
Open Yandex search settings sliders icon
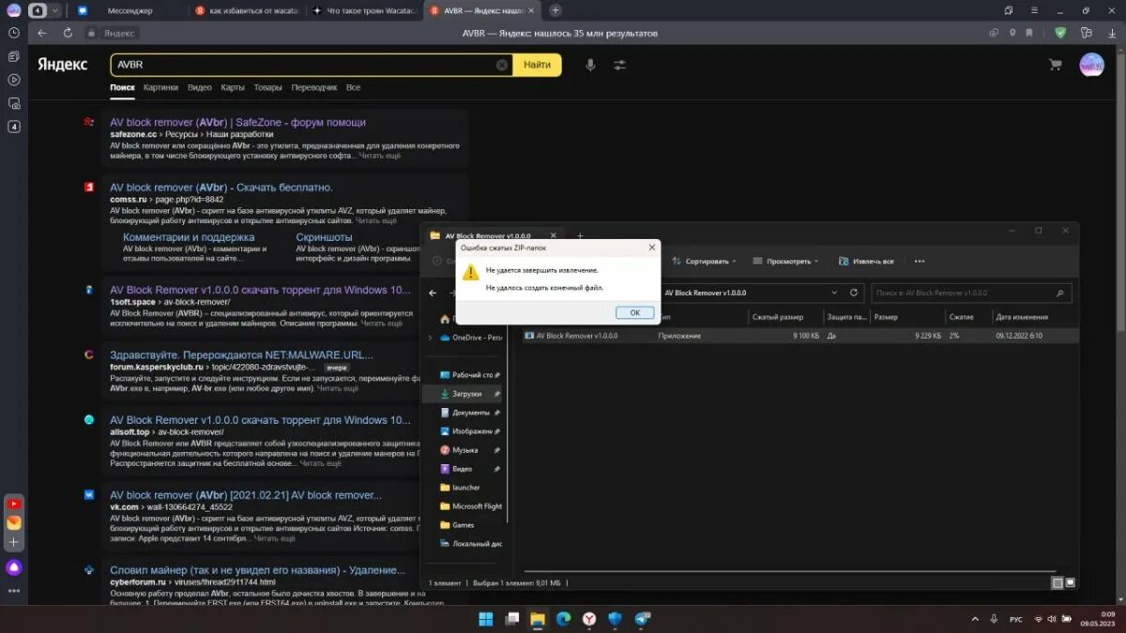[620, 65]
